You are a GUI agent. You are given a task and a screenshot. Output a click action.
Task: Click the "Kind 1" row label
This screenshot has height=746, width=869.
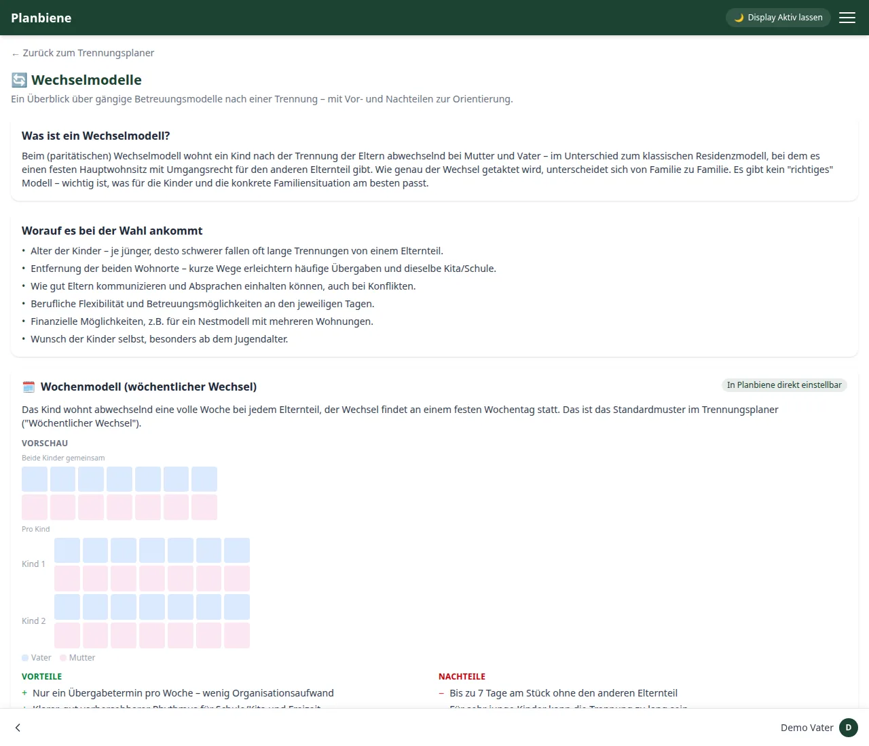(x=33, y=564)
